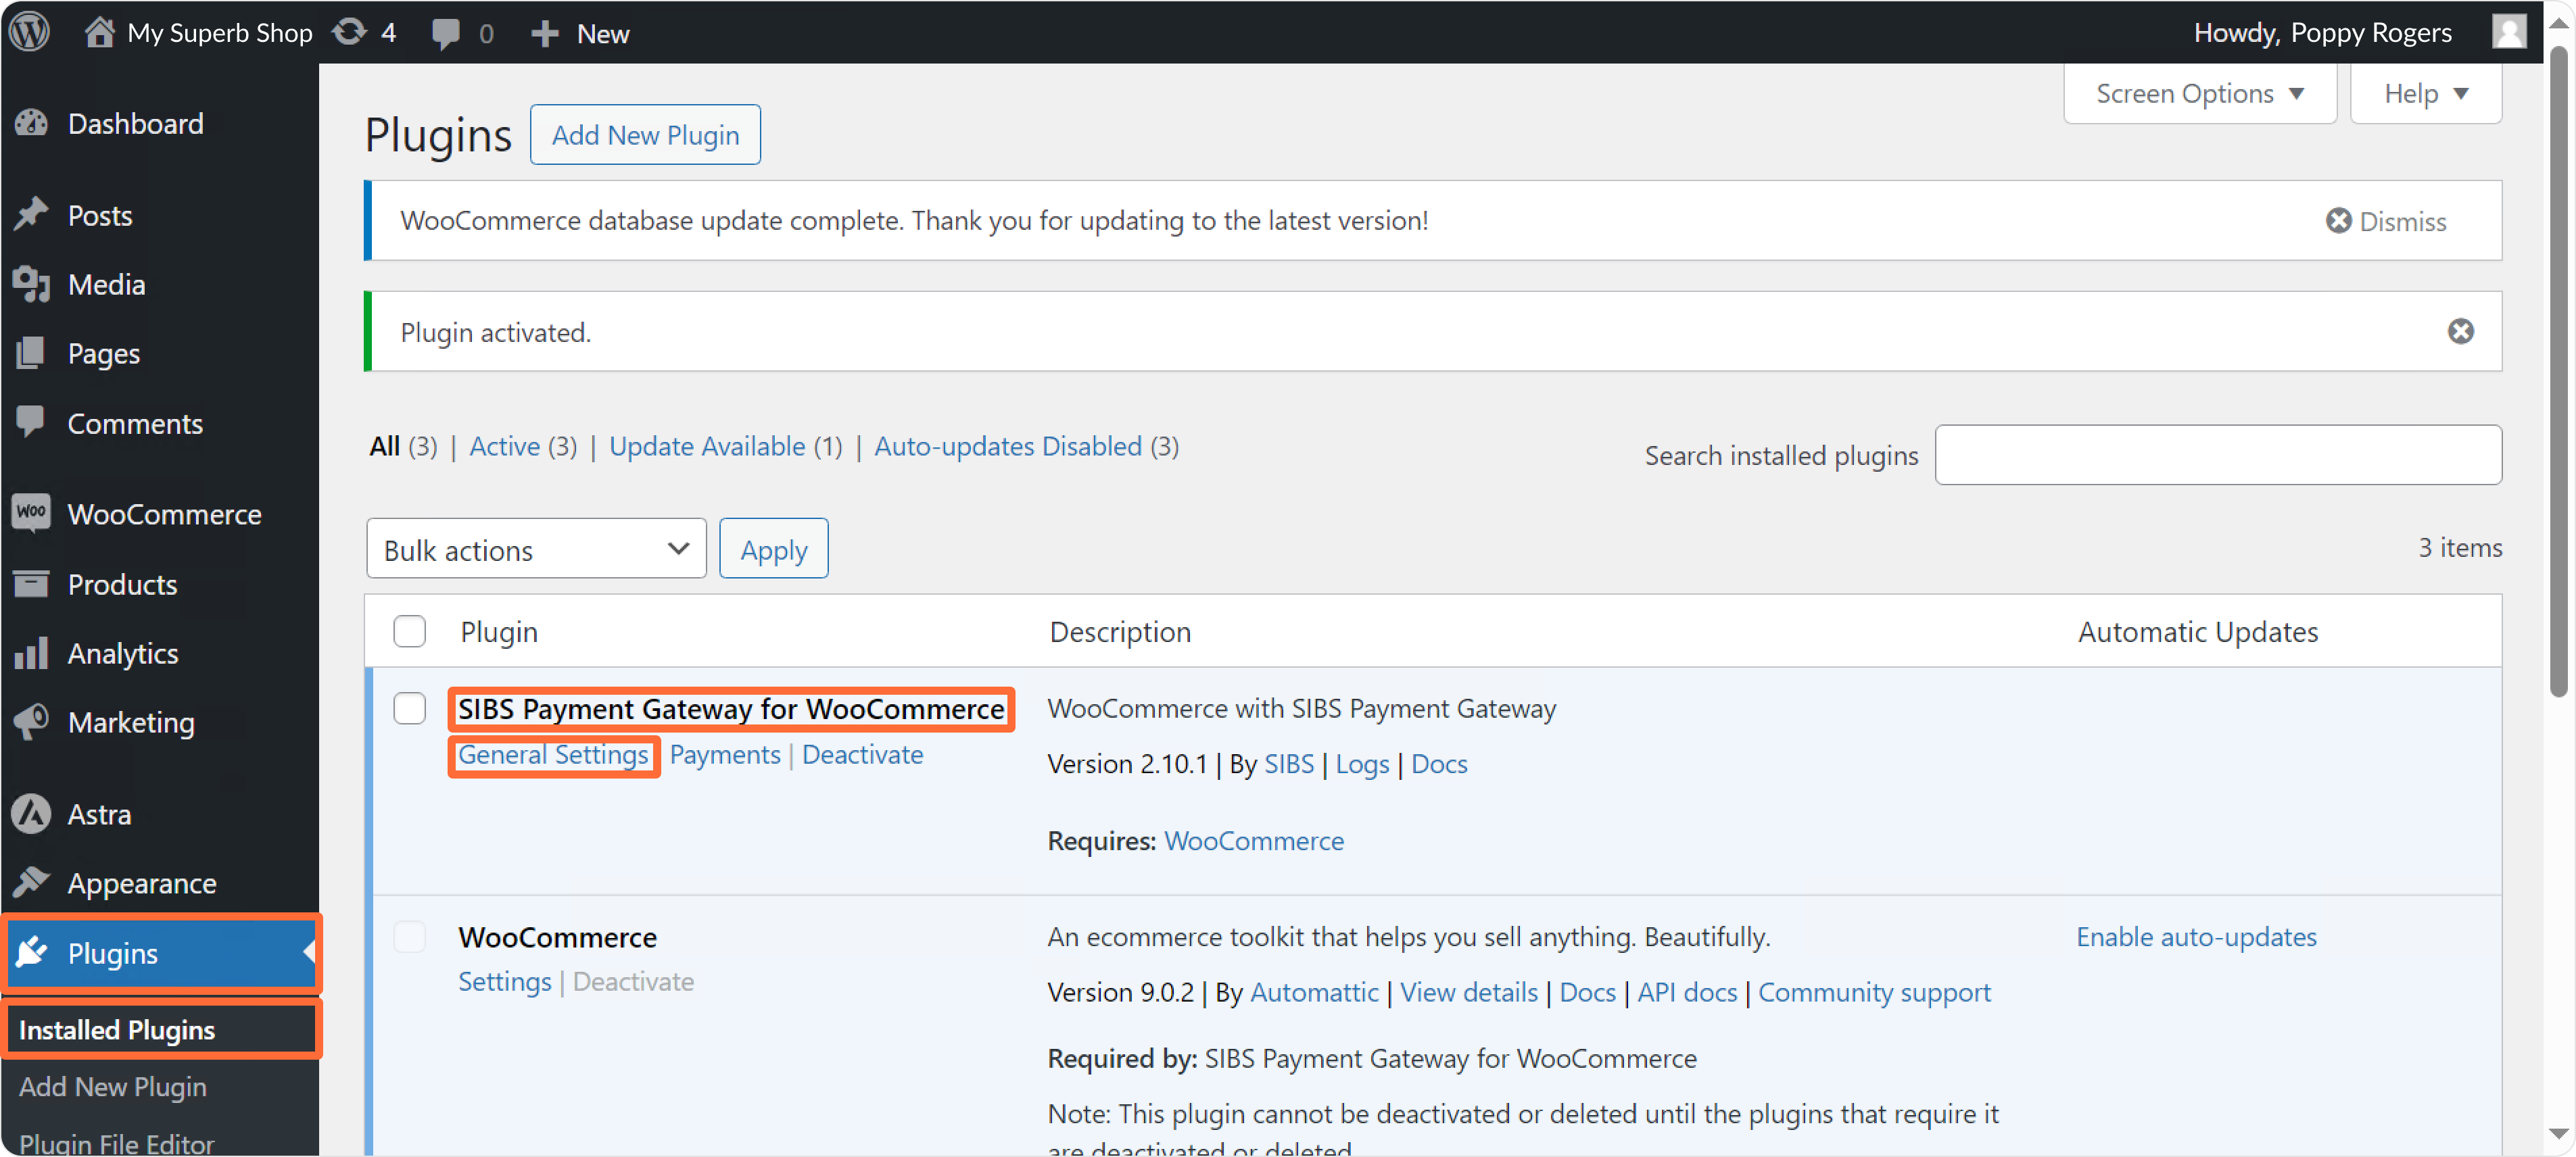Click Enable auto-updates for WooCommerce

[2196, 936]
